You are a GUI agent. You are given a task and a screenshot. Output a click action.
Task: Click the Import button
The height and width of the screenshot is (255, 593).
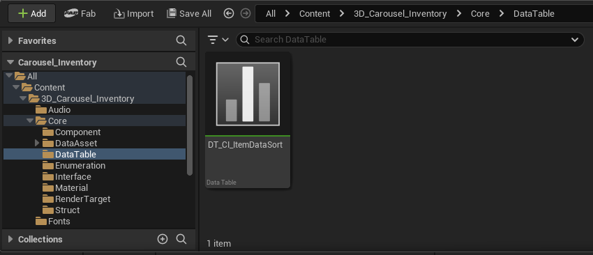point(133,14)
